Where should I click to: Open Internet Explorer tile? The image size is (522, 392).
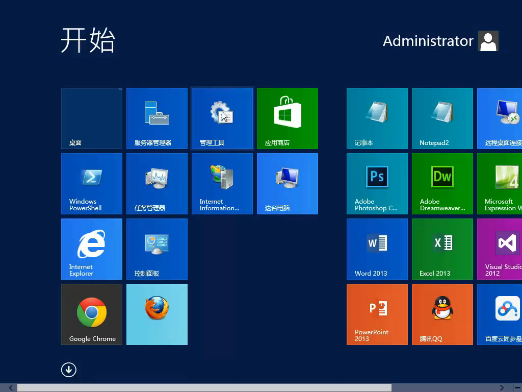92,249
